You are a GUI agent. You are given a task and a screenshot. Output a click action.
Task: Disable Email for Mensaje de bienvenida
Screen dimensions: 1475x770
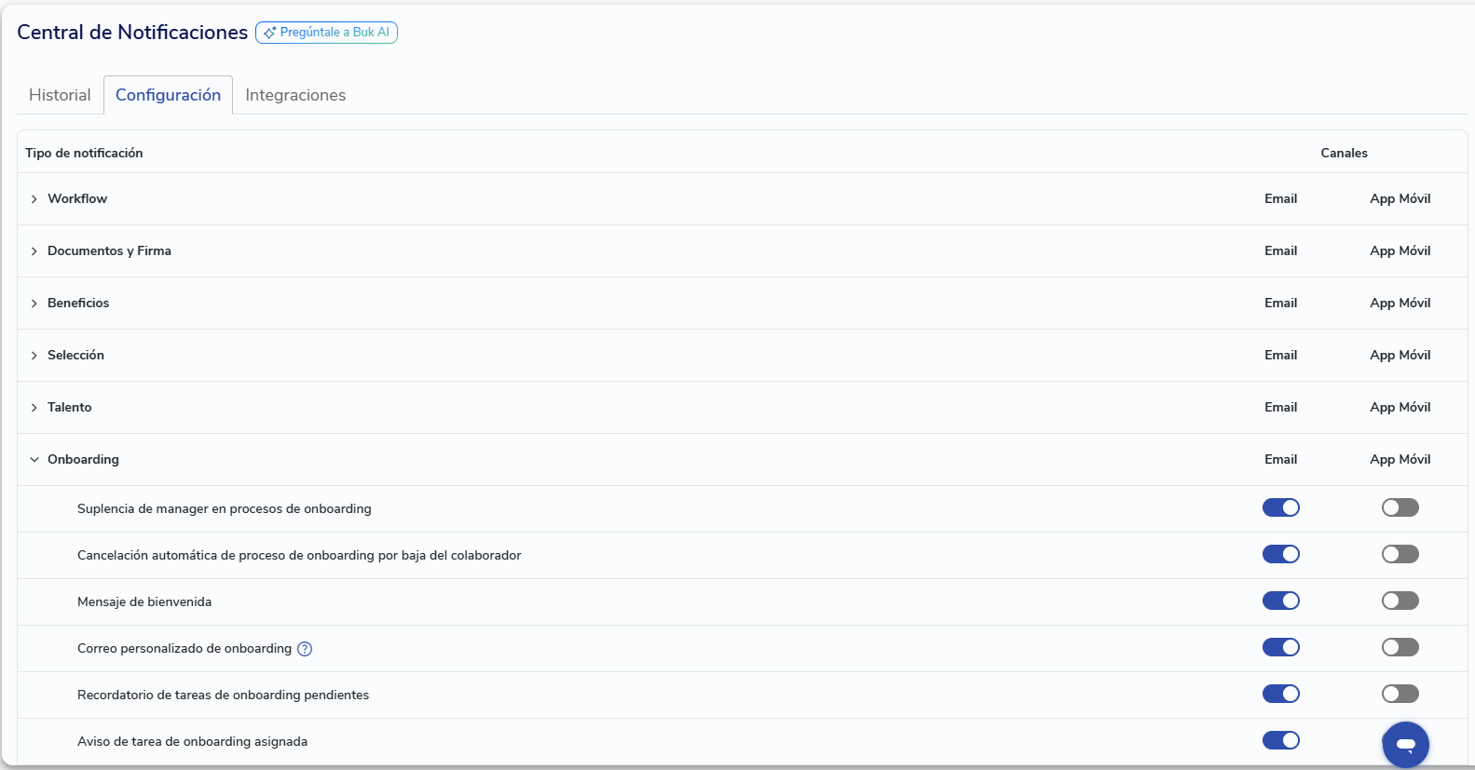(1280, 601)
